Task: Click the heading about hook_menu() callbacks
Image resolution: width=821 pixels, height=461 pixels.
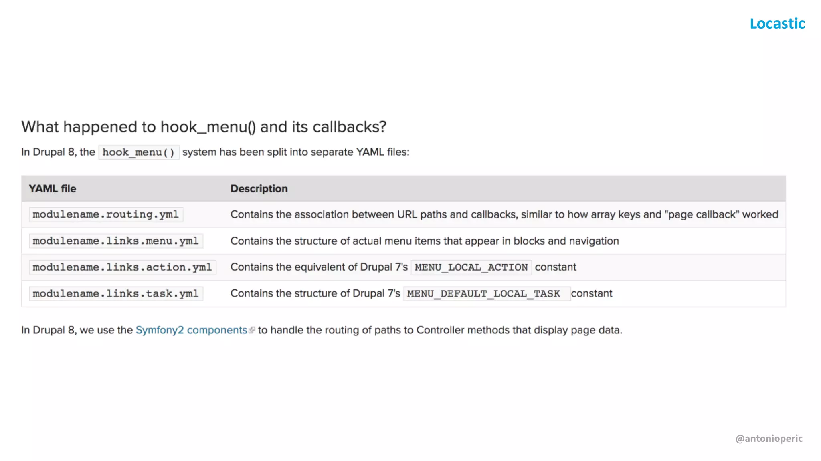Action: (204, 127)
